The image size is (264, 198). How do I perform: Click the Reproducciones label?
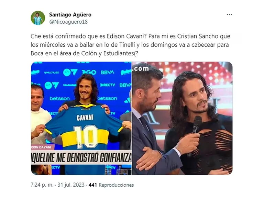[116, 185]
